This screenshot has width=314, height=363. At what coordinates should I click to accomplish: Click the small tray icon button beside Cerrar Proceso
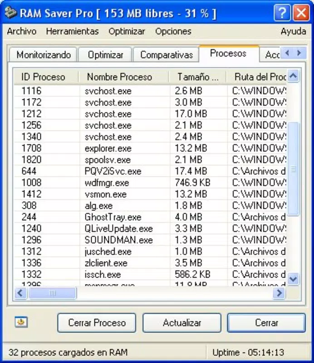click(x=21, y=322)
